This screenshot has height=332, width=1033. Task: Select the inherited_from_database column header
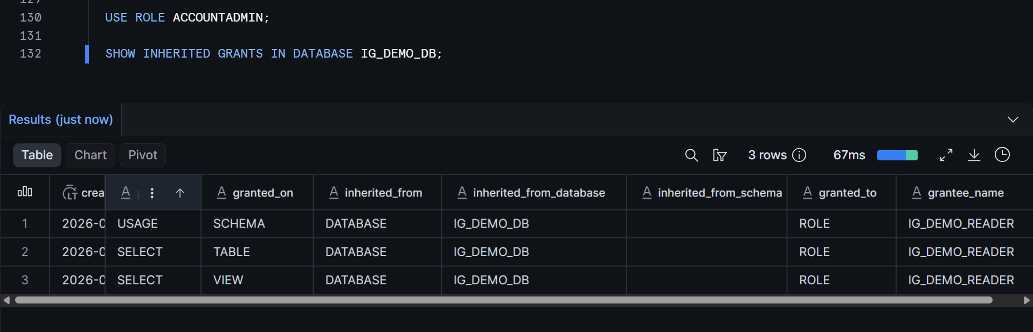(x=534, y=193)
